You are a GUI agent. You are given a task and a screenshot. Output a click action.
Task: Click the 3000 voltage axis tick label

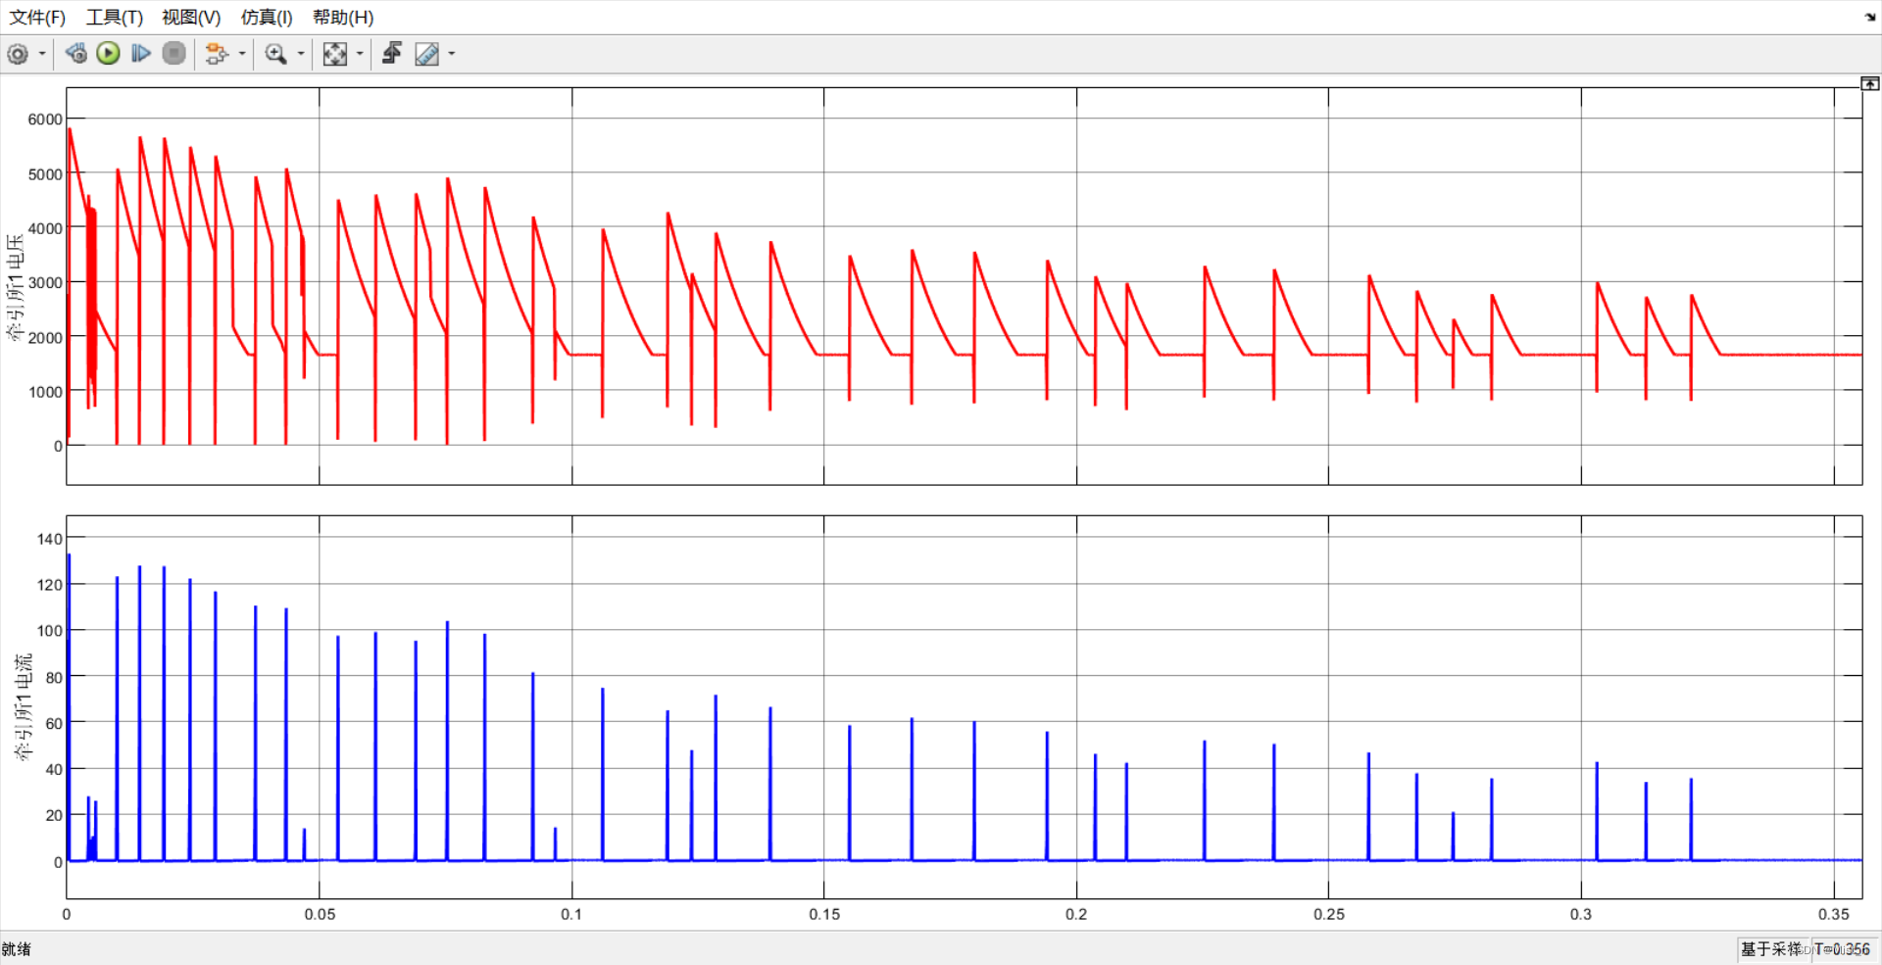(45, 283)
